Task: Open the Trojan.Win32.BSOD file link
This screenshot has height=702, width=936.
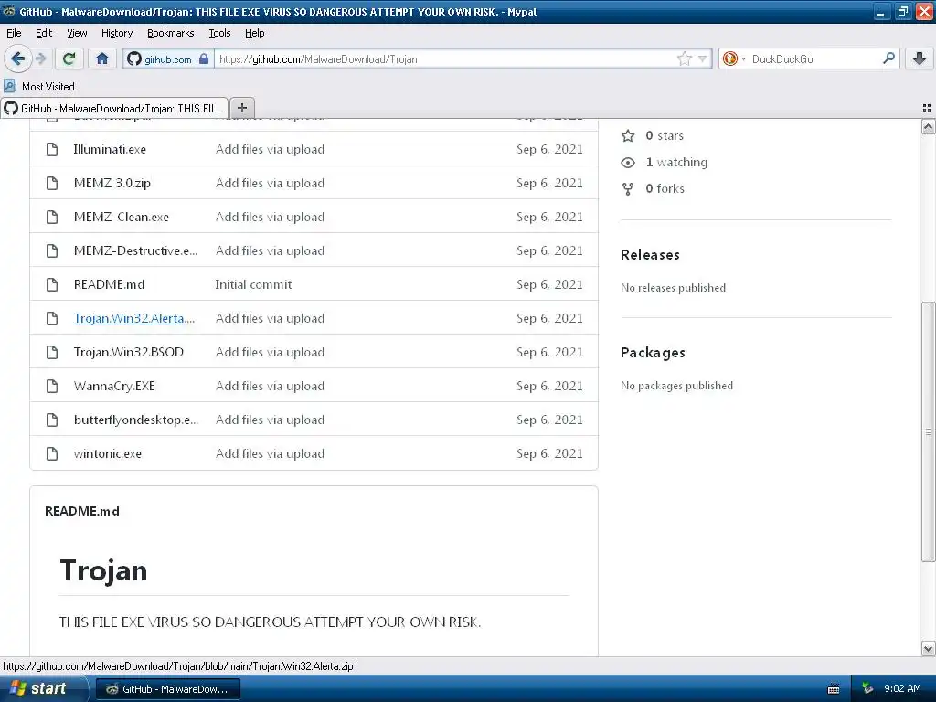Action: point(128,352)
